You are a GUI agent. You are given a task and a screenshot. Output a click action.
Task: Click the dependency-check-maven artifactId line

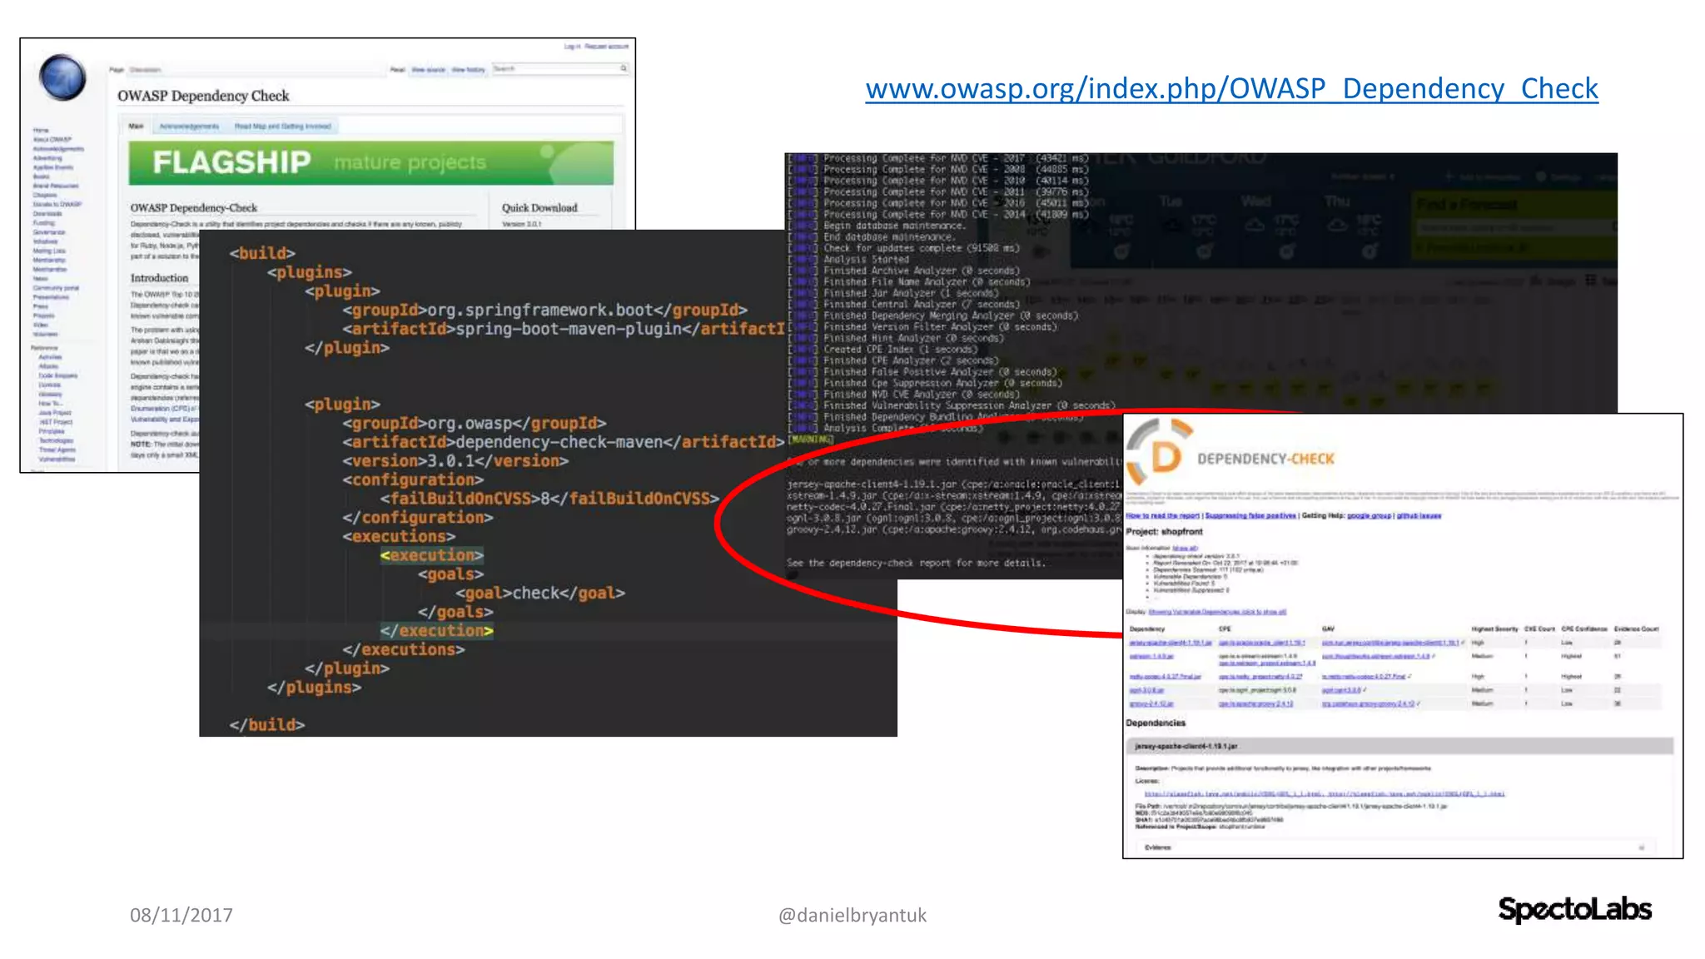[x=564, y=442]
